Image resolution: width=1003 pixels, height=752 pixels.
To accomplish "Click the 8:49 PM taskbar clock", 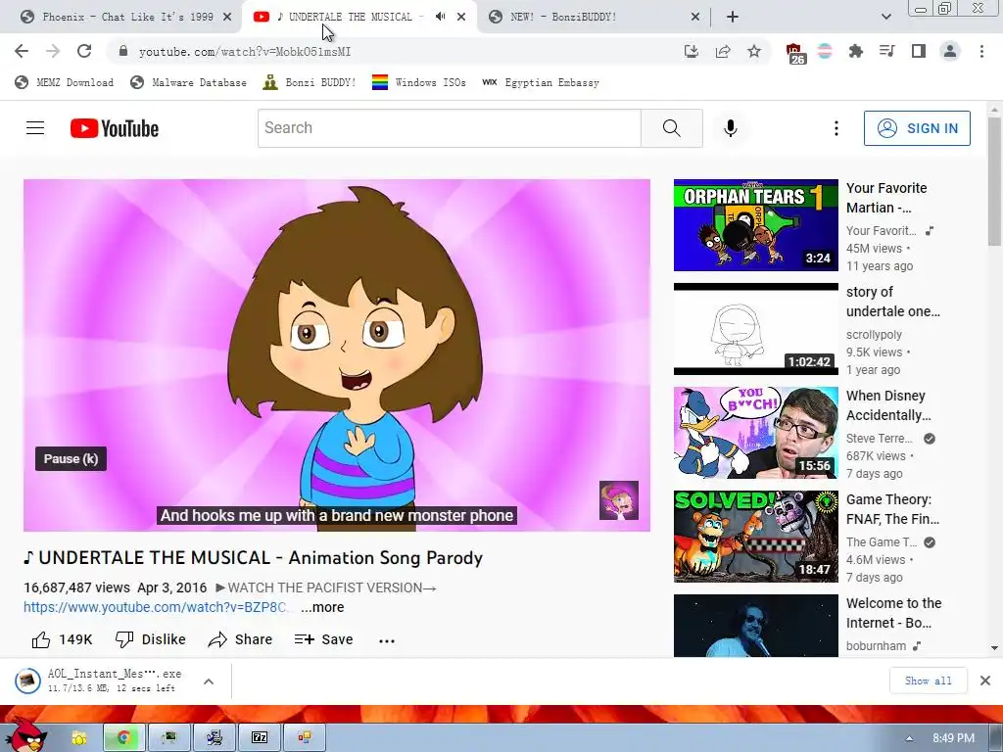I will 953,738.
